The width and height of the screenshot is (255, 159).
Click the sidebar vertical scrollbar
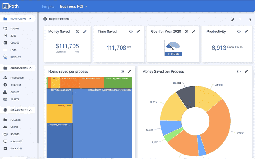(x=38, y=78)
